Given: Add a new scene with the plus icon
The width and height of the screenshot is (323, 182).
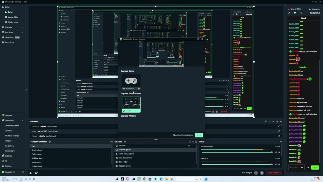Looking at the screenshot, I should [x=50, y=142].
